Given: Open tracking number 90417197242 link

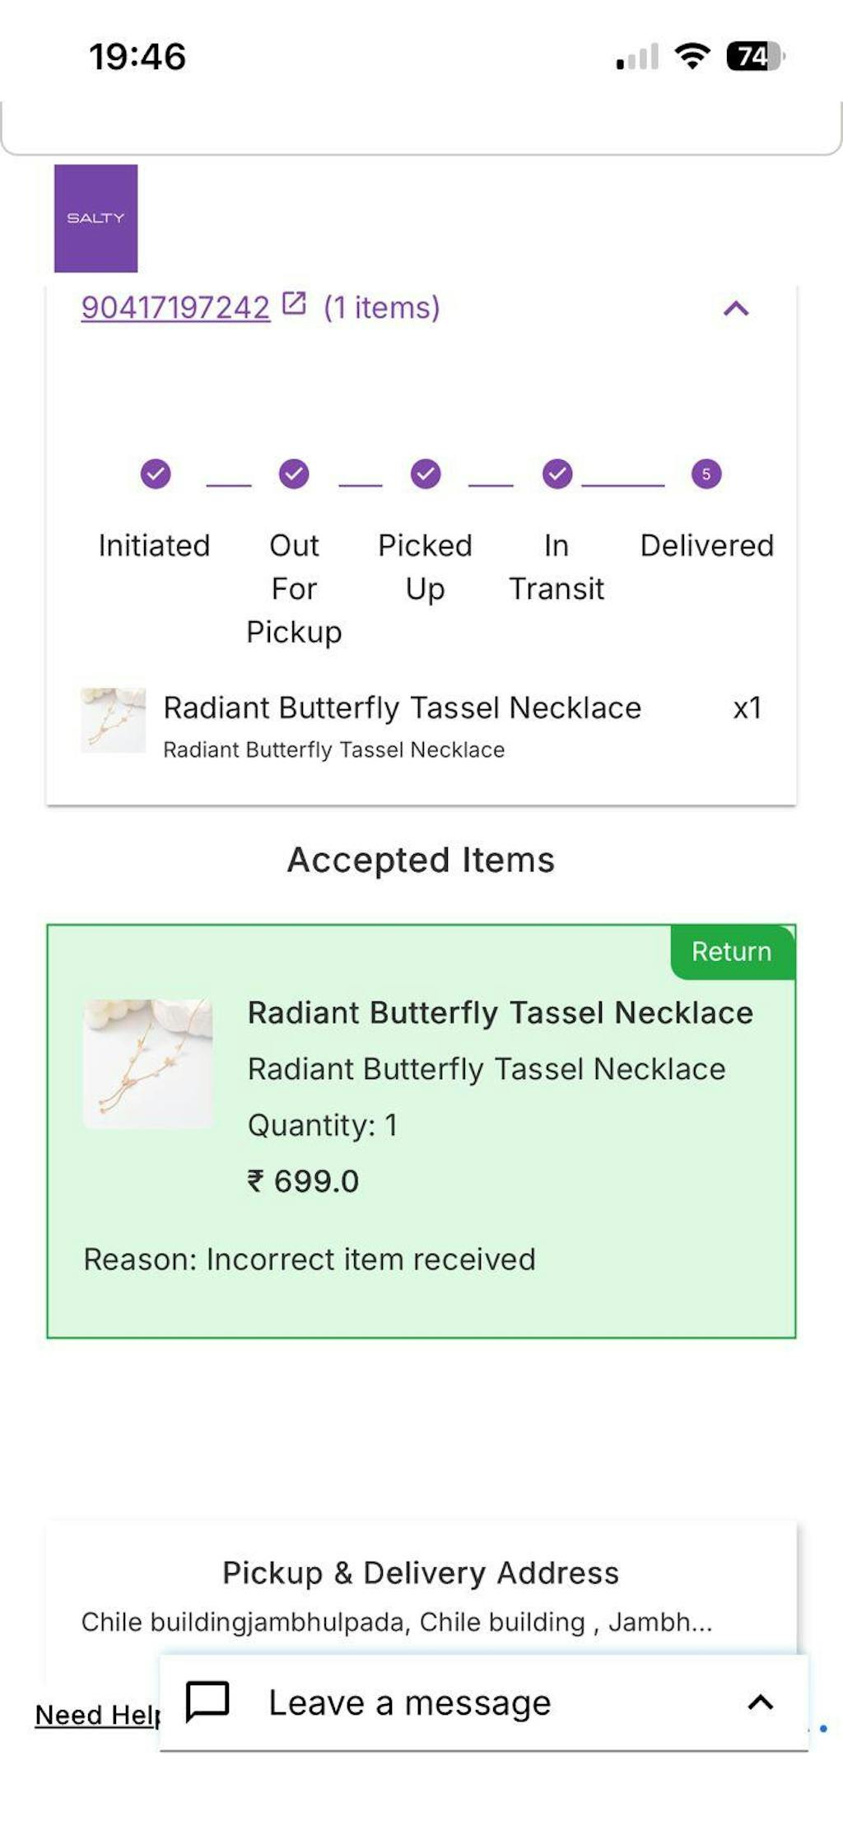Looking at the screenshot, I should pyautogui.click(x=175, y=308).
